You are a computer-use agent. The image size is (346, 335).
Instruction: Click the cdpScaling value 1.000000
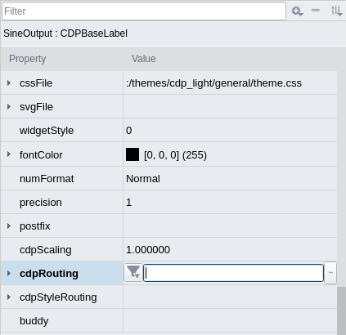coord(148,250)
